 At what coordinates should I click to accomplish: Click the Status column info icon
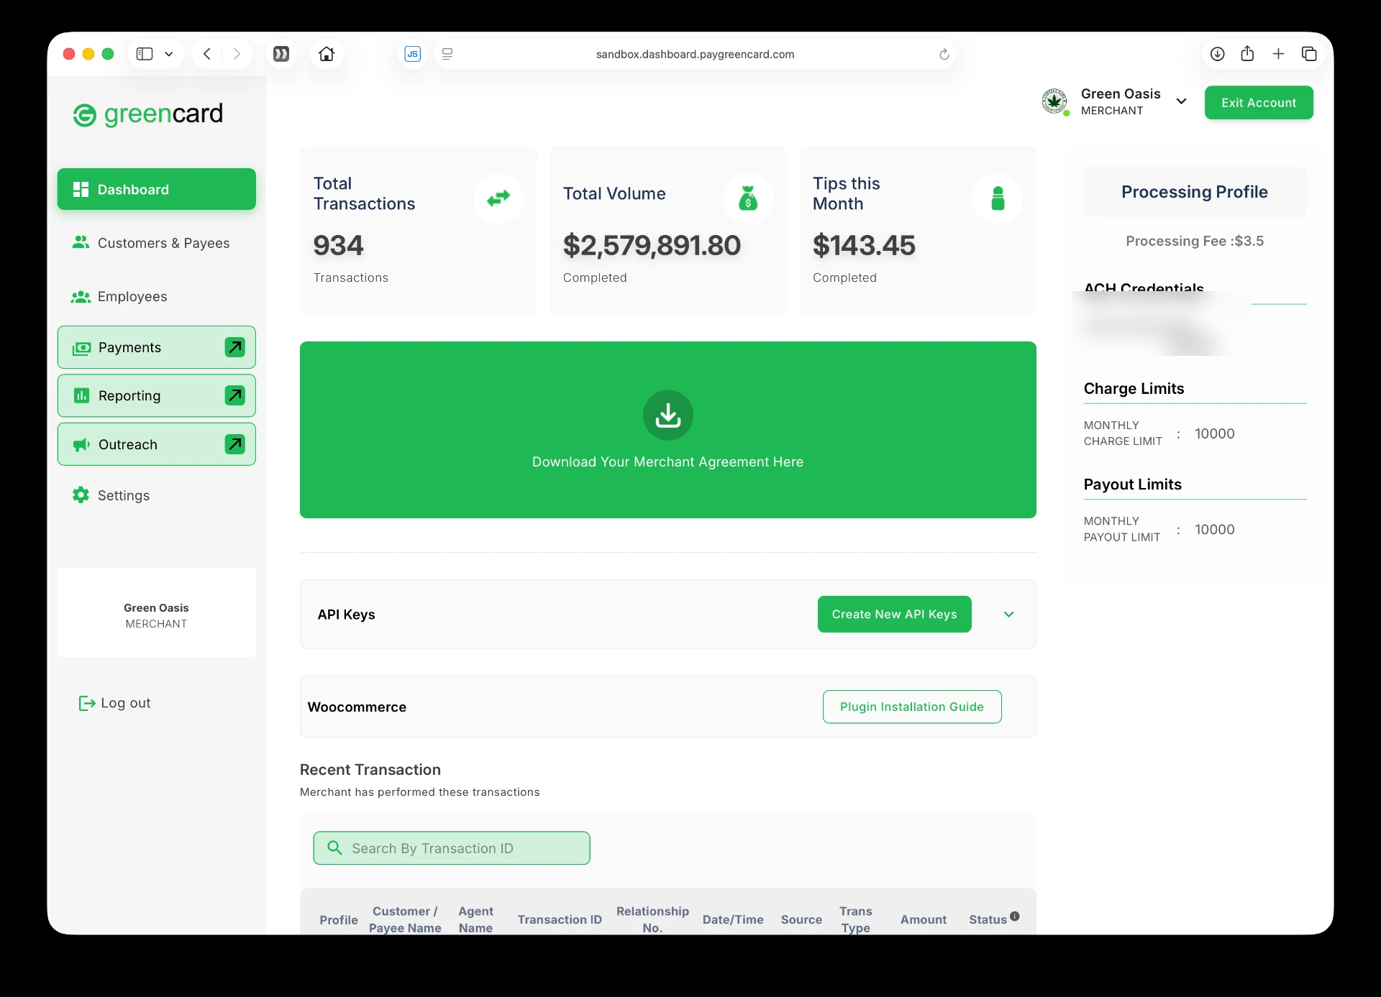[1015, 916]
